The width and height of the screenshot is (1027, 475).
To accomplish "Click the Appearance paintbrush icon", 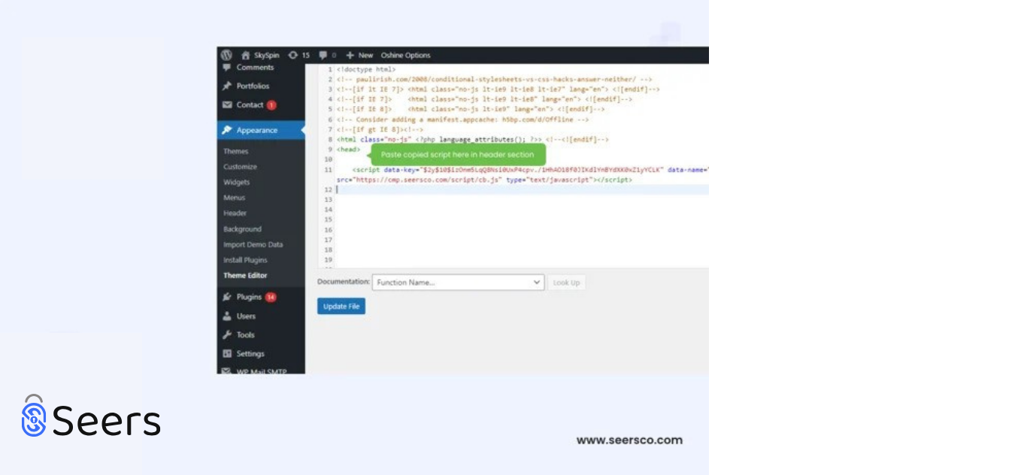I will [x=227, y=130].
